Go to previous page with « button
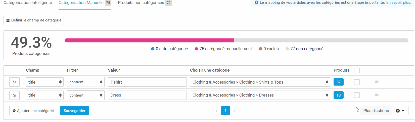This screenshot has width=415, height=122. coord(216,111)
